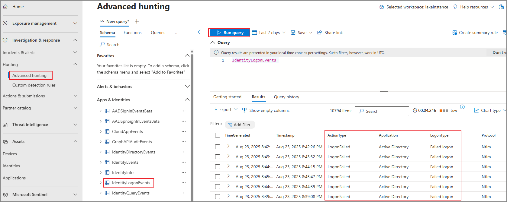Open the Last 7 days time range dropdown

pyautogui.click(x=284, y=33)
